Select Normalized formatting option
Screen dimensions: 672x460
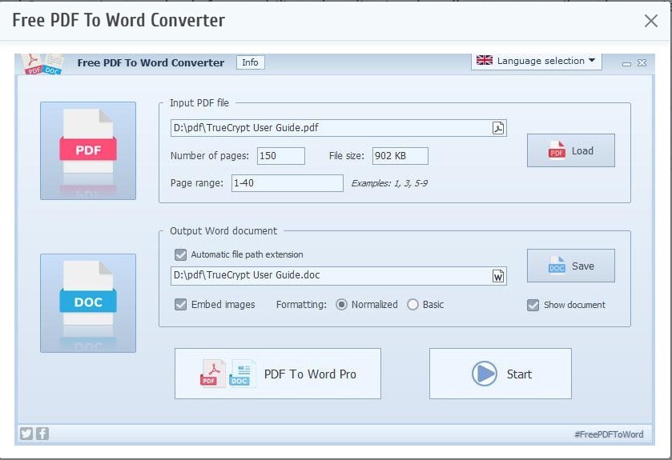click(341, 305)
